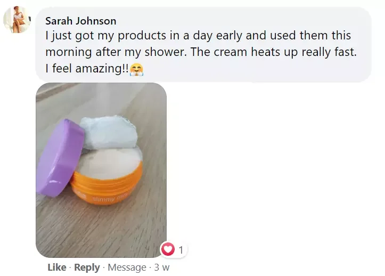
Task: Click the purple lid in the photo
Action: (59, 158)
